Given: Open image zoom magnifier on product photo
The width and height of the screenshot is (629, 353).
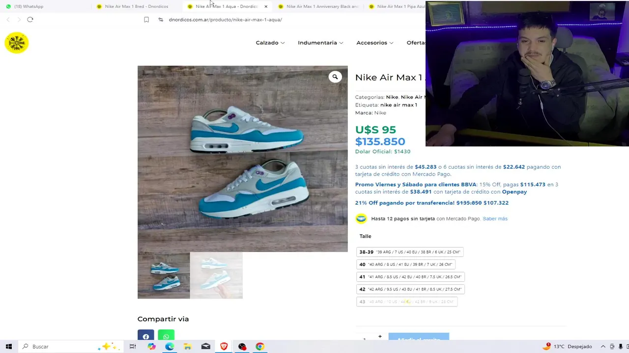Looking at the screenshot, I should tap(335, 76).
